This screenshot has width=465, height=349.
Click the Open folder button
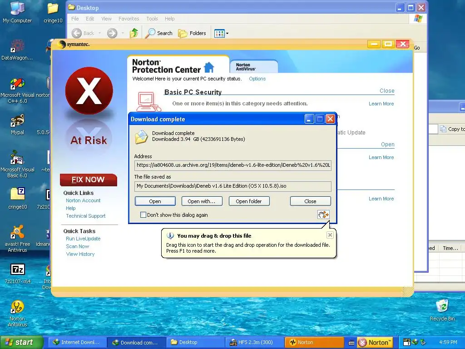coord(249,201)
